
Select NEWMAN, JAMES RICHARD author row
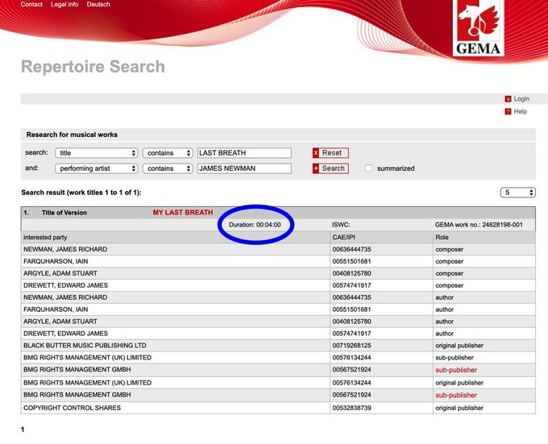coord(278,297)
